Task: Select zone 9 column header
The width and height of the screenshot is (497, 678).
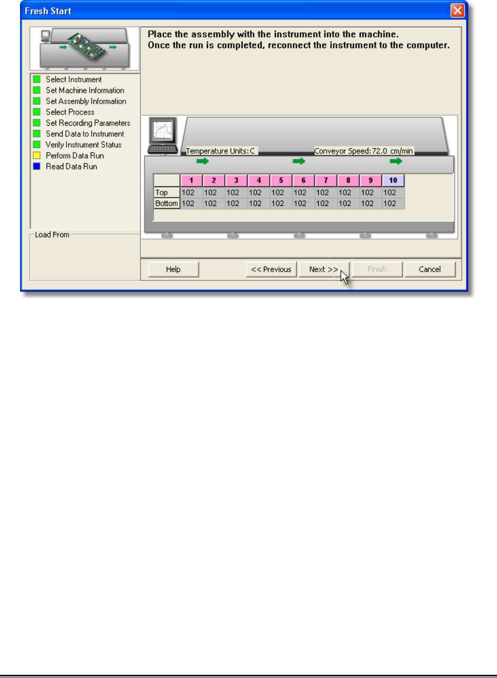Action: click(371, 181)
